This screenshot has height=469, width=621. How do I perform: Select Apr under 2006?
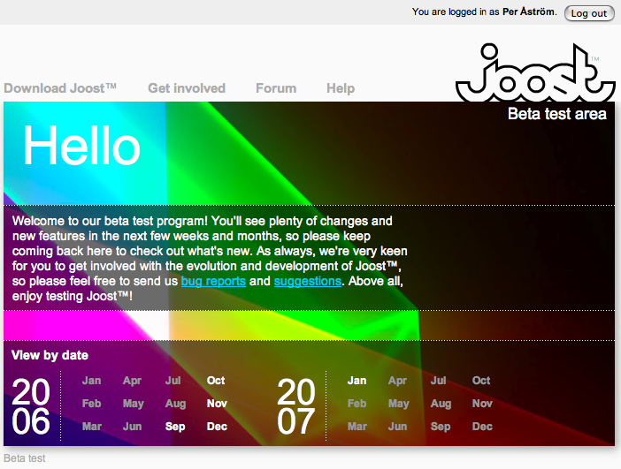tap(133, 381)
